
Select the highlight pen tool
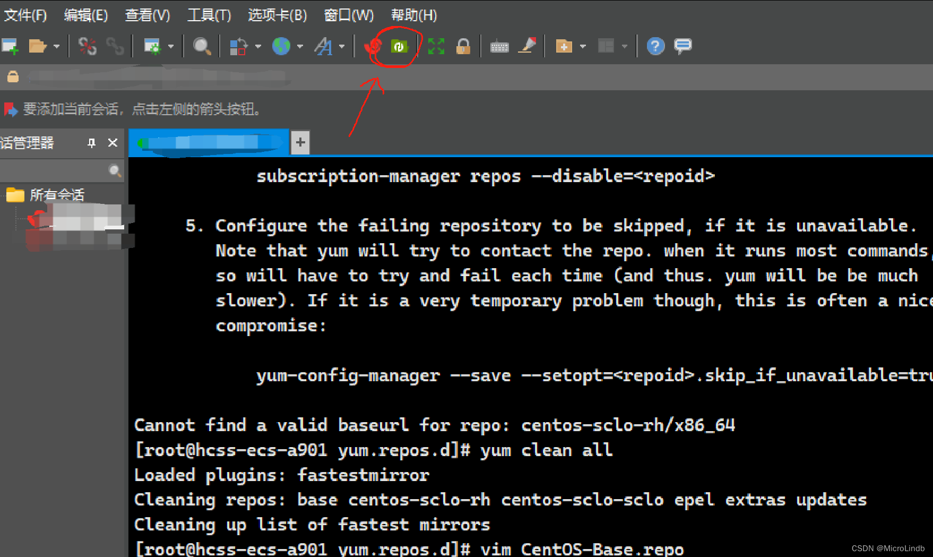point(527,46)
